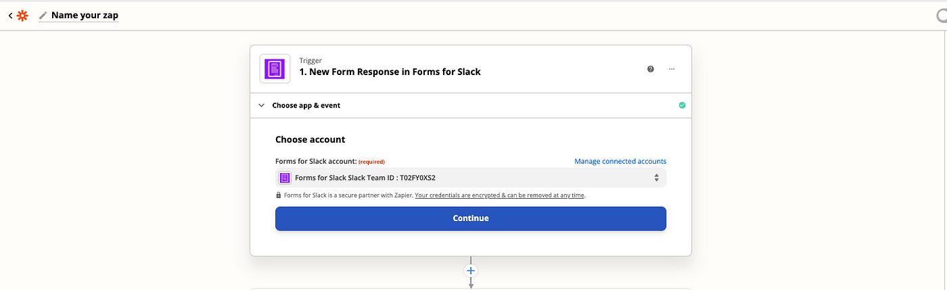Collapse the section using the chevron arrow

click(x=262, y=105)
